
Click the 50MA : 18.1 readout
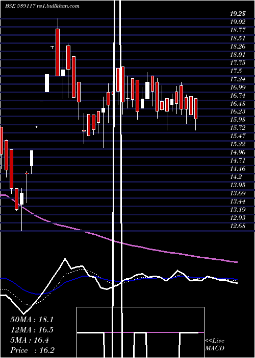pos(32,320)
